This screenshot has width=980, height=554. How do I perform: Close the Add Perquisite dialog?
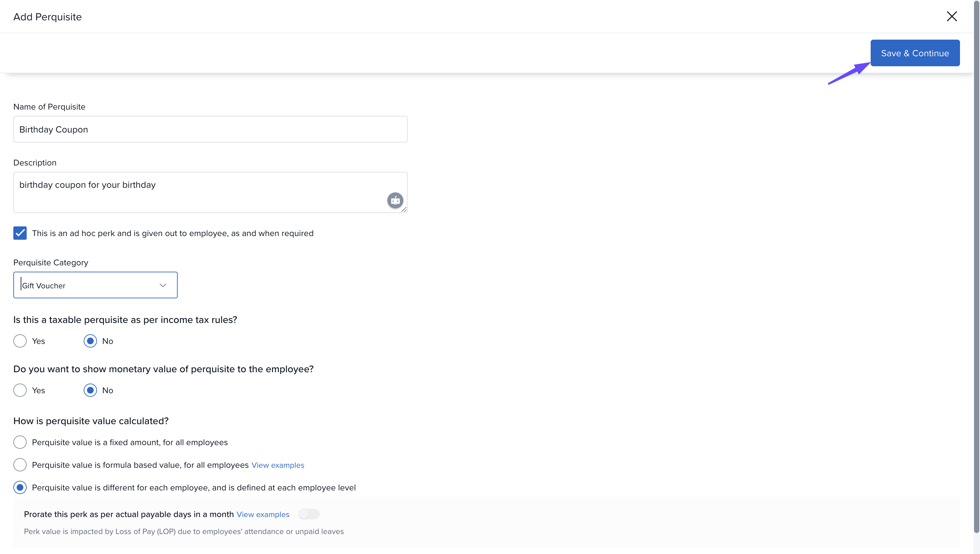pyautogui.click(x=951, y=16)
